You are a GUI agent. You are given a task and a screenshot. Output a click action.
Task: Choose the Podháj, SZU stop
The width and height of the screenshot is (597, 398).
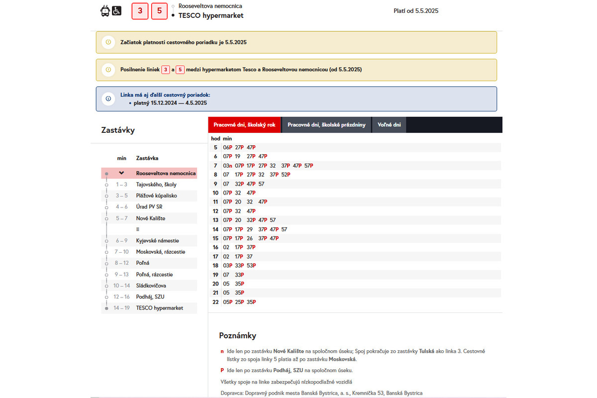pos(150,297)
